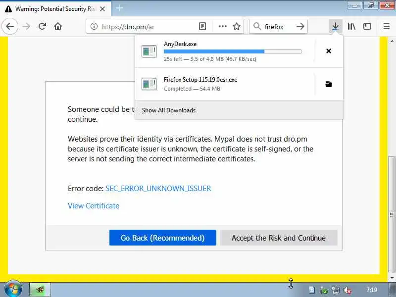This screenshot has height=297, width=396.
Task: Open the Library toolbar icon
Action: pyautogui.click(x=351, y=26)
